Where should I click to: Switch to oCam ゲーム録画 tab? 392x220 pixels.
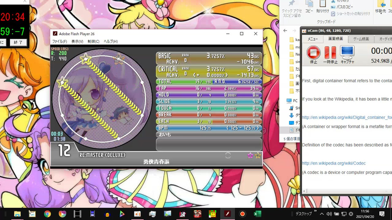(x=361, y=39)
